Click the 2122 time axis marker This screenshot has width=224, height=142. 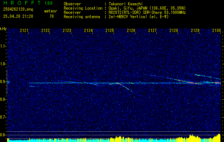pos(46,31)
